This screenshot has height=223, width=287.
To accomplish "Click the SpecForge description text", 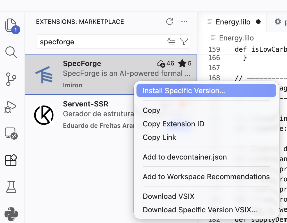I will pyautogui.click(x=127, y=73).
